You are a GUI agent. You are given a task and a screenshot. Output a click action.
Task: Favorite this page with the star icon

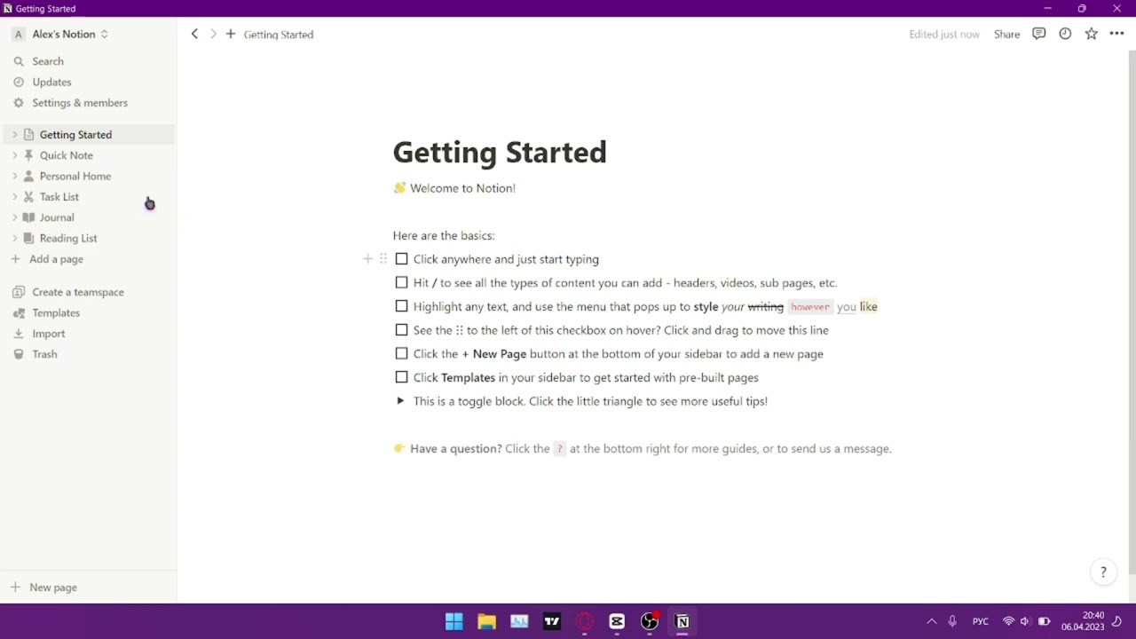click(x=1092, y=34)
